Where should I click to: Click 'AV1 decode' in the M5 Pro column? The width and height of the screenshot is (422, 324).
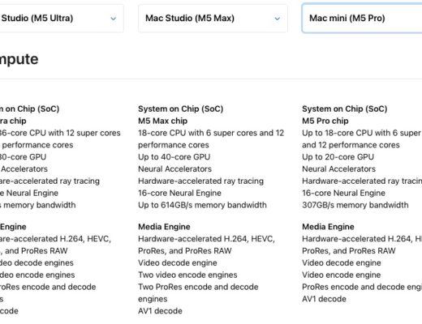[x=324, y=299]
